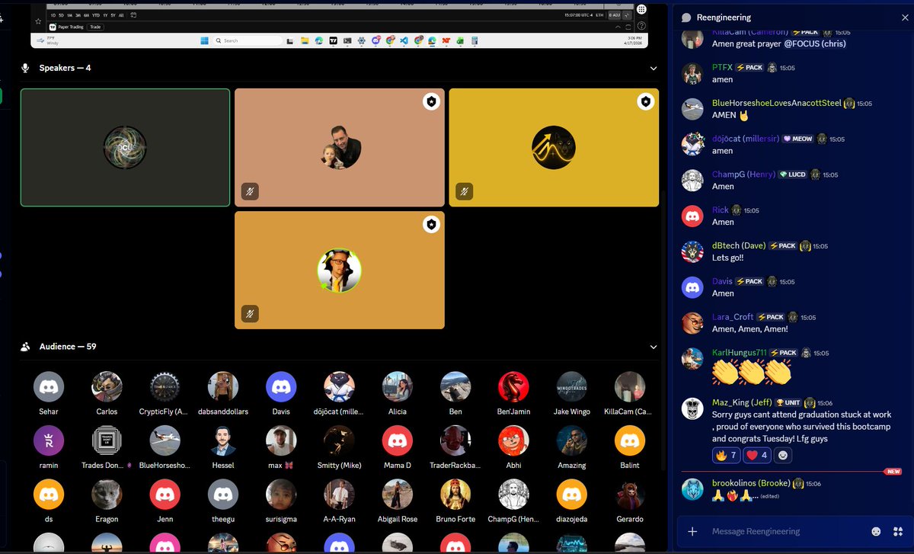This screenshot has height=554, width=914.
Task: Click dBtech's flag avatar in chat
Action: point(692,252)
